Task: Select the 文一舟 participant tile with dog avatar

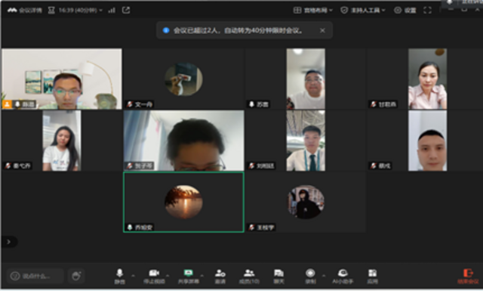Action: click(x=184, y=79)
